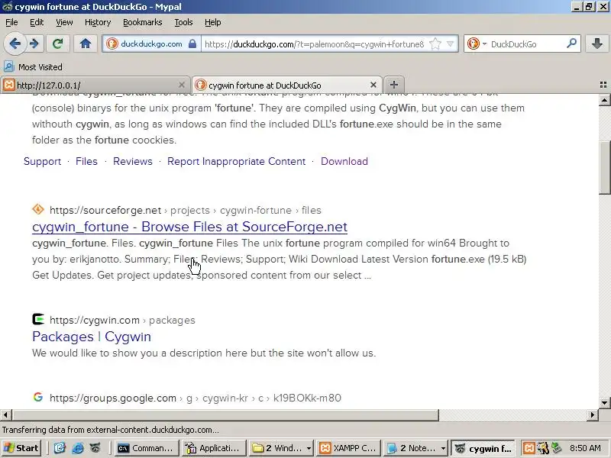Switch to the http://127.0.0.1/ tab
The width and height of the screenshot is (611, 458).
[95, 85]
